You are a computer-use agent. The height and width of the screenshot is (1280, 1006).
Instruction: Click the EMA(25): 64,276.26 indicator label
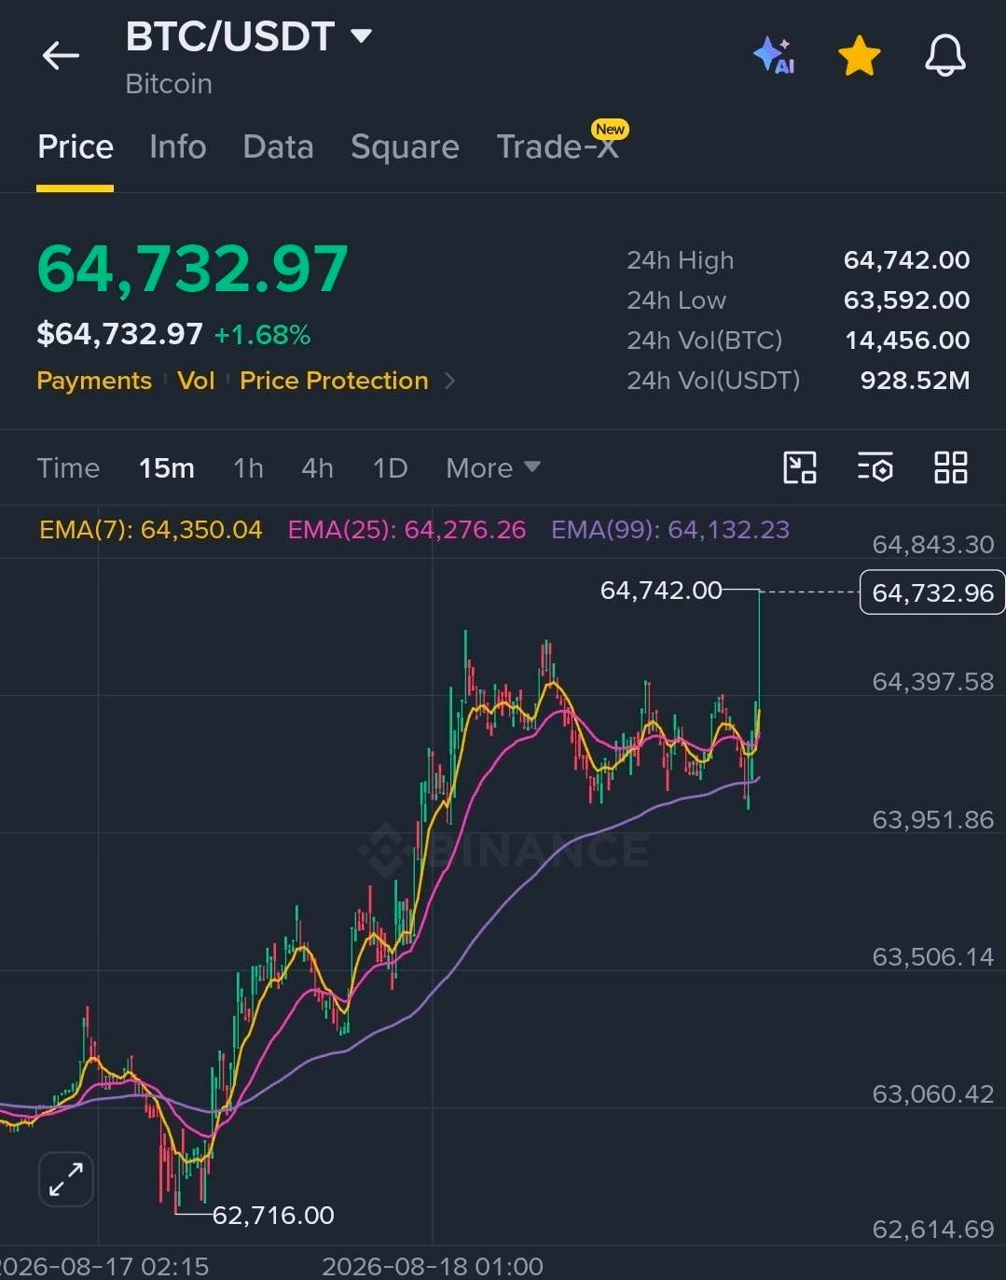click(407, 530)
